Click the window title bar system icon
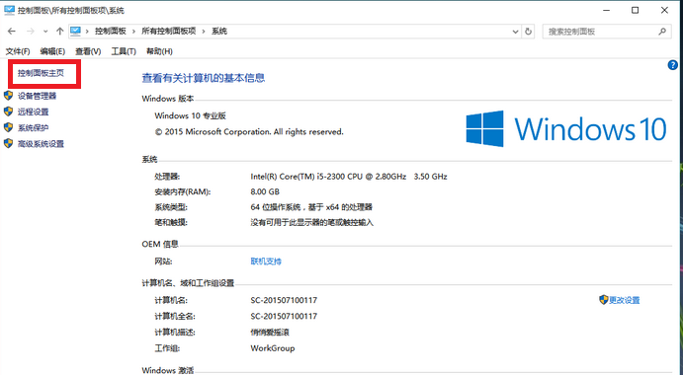683x375 pixels. point(9,10)
